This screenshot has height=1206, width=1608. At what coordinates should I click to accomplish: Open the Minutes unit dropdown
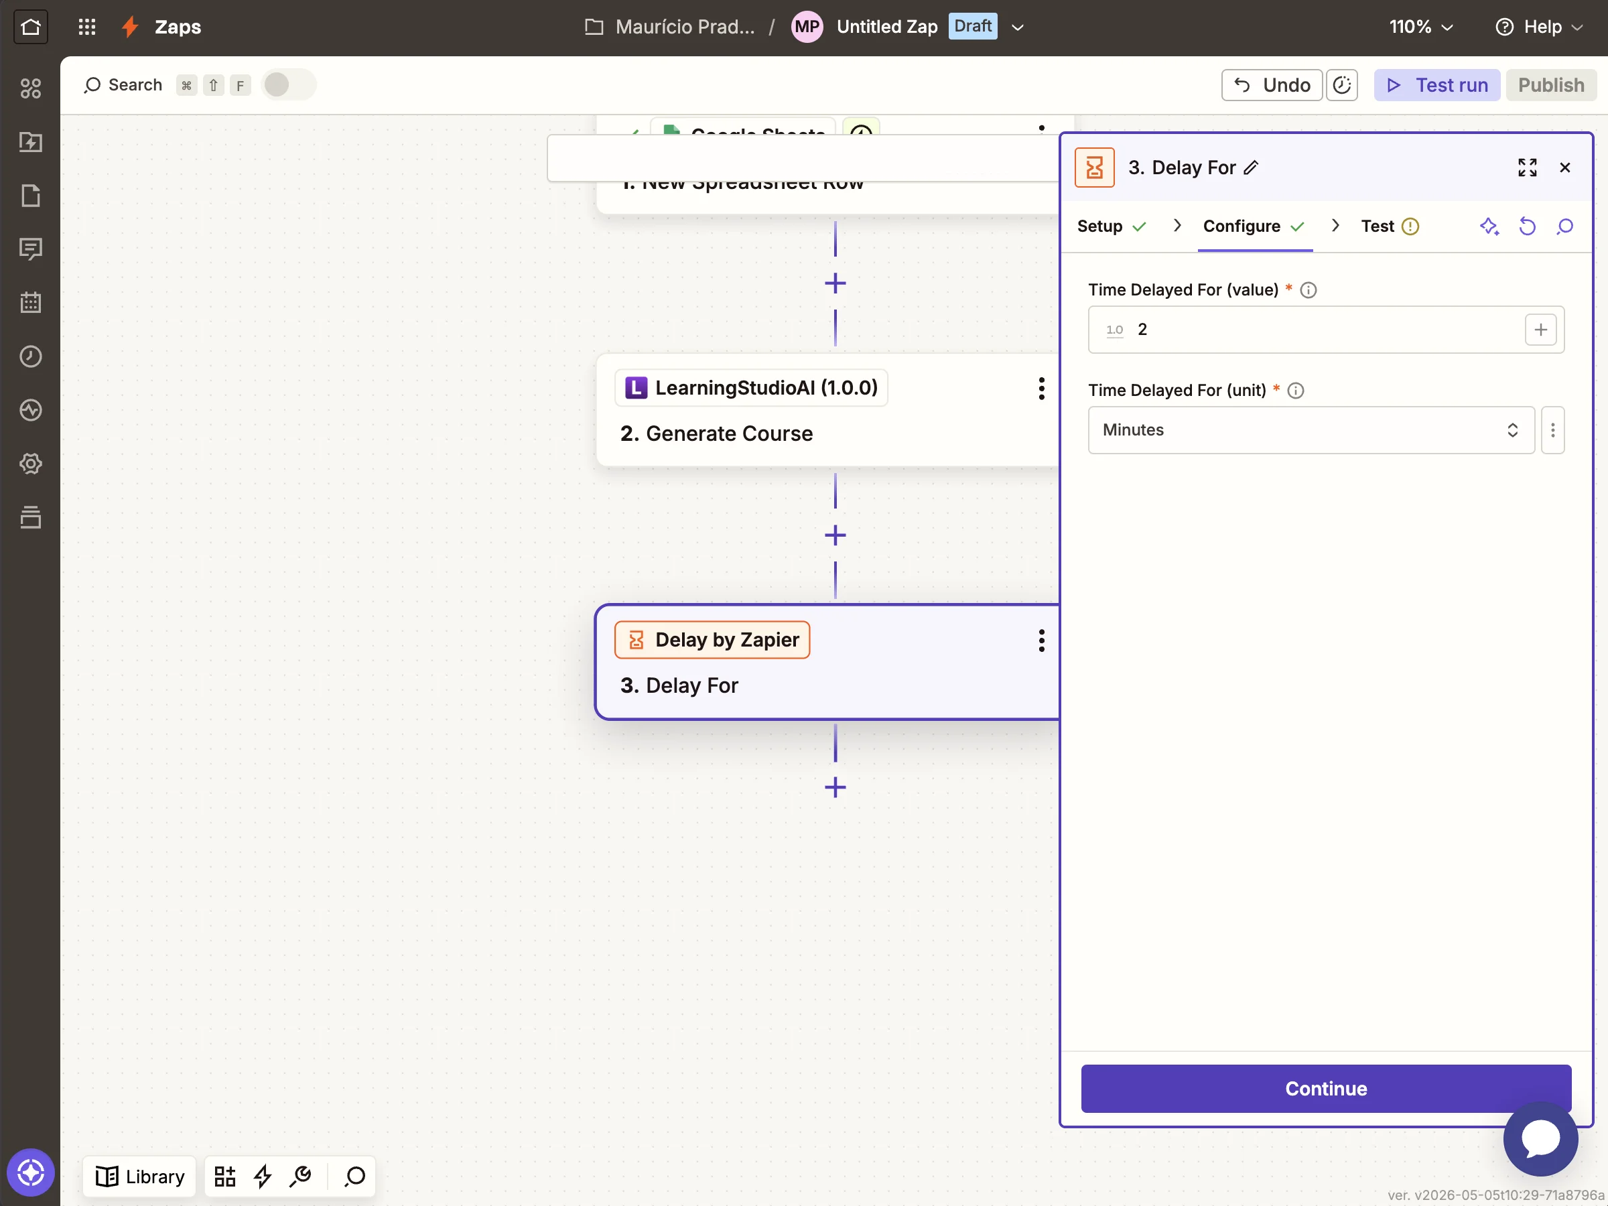coord(1311,430)
